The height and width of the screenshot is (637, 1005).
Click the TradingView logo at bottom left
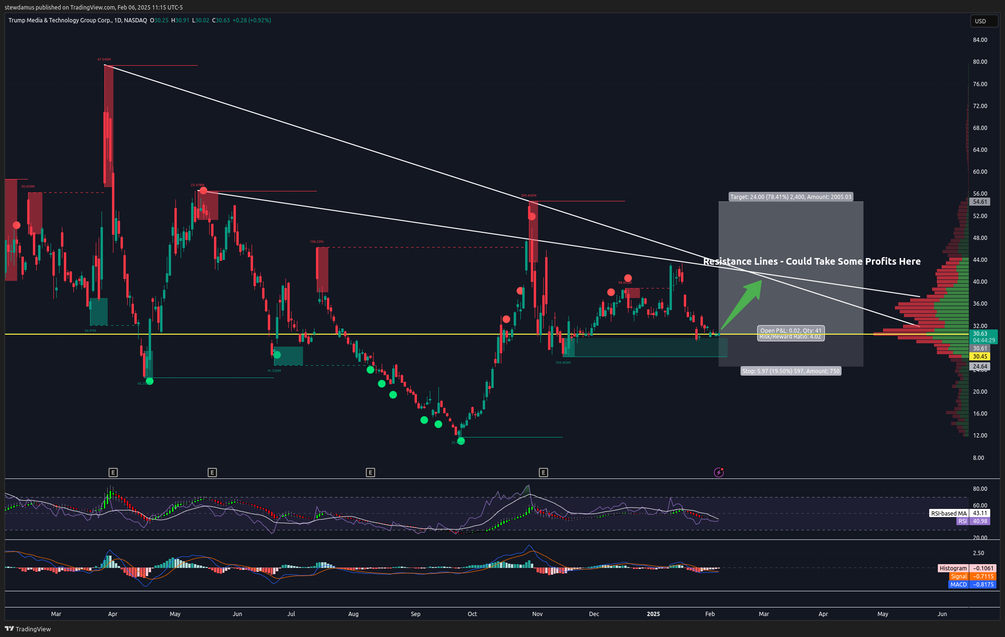click(28, 629)
